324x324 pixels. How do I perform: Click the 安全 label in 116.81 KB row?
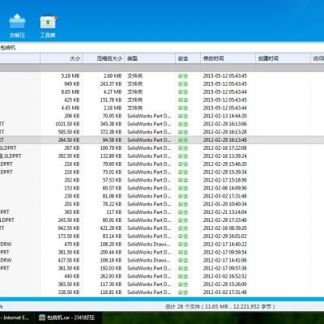pos(183,292)
